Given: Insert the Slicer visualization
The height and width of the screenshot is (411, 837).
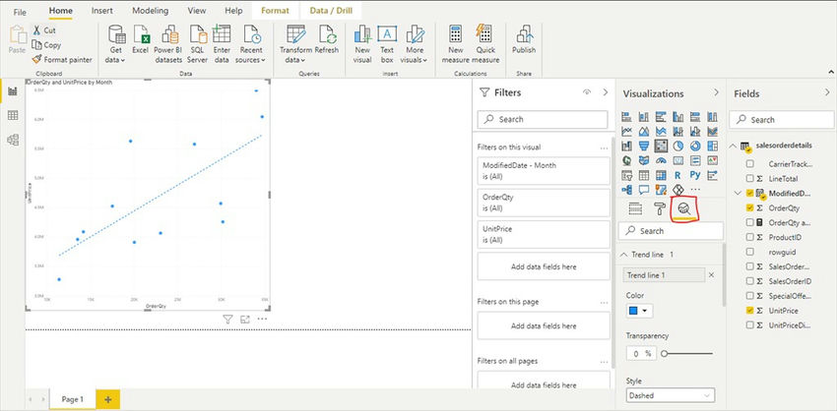Looking at the screenshot, I should pos(626,175).
